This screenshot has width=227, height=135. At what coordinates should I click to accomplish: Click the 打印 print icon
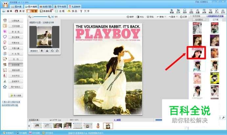tap(223, 11)
